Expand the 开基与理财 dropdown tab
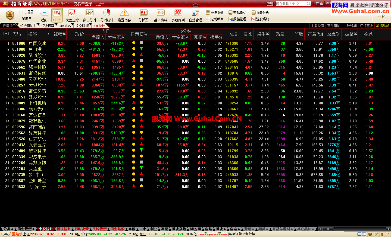 pyautogui.click(x=283, y=229)
